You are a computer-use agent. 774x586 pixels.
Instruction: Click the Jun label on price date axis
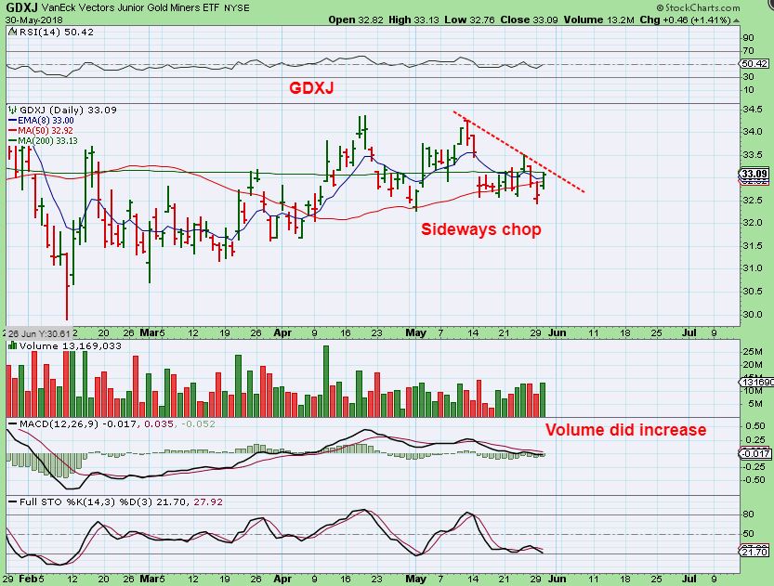click(x=558, y=333)
